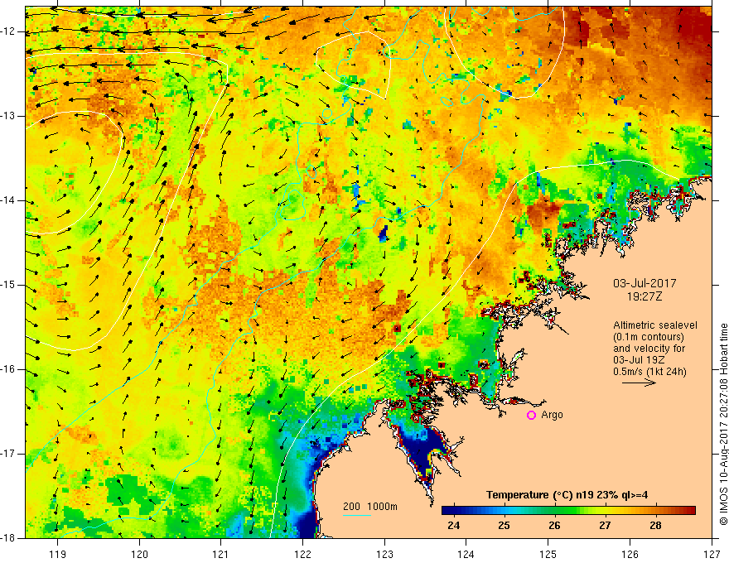The height and width of the screenshot is (563, 729).
Task: Click longitude axis label 124
Action: [x=466, y=554]
